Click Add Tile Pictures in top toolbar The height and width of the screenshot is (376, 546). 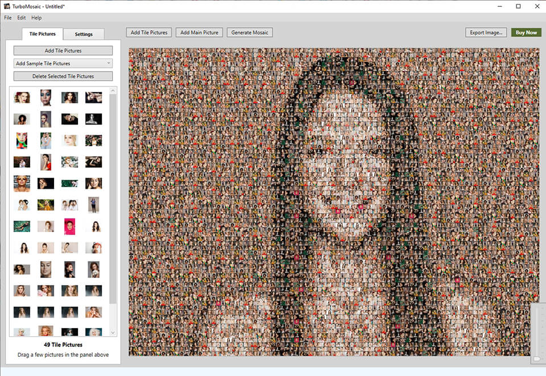tap(149, 32)
